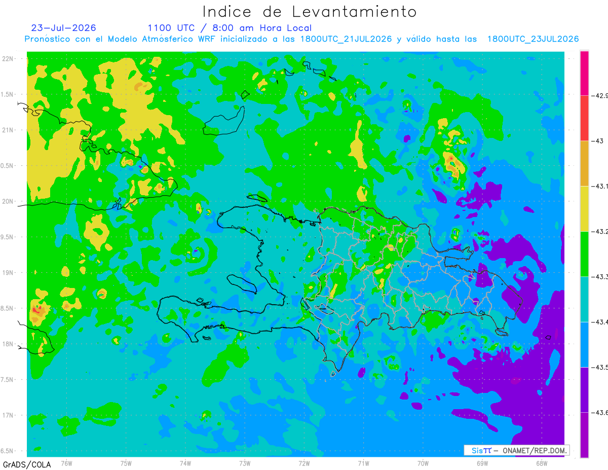Click the magenta swatch at legend top
The height and width of the screenshot is (470, 608).
point(584,73)
